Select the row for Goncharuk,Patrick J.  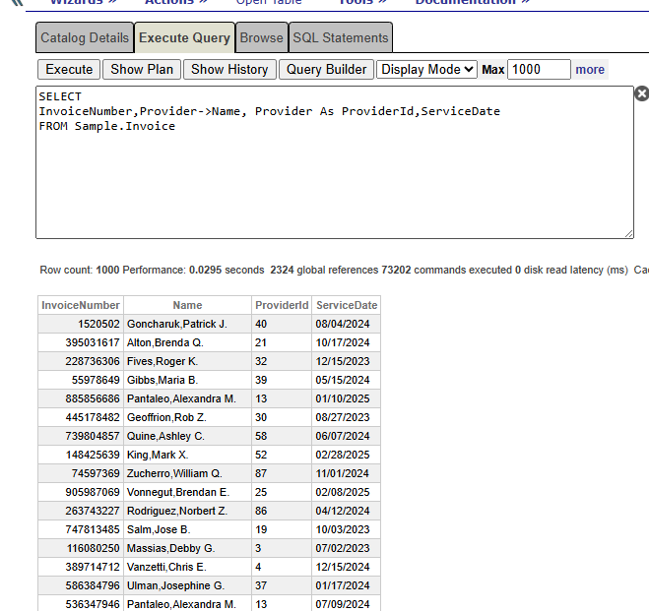177,324
